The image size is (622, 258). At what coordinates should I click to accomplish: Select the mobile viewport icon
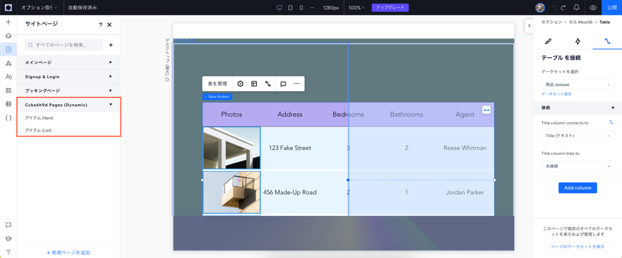click(x=301, y=7)
